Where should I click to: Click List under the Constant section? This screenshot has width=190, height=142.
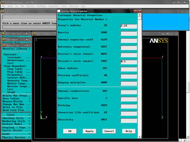coord(10,63)
